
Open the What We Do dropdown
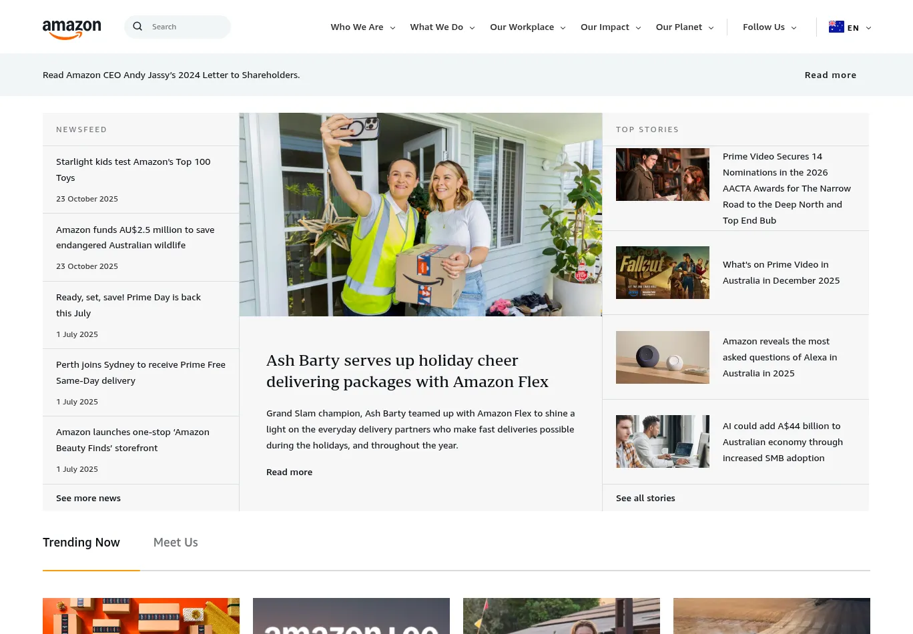click(442, 27)
